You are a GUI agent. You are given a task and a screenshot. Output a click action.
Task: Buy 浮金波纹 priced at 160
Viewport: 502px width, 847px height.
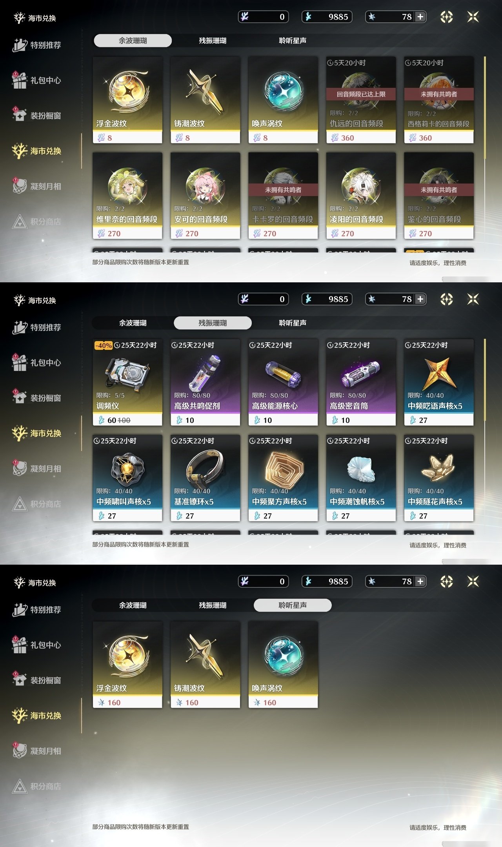127,665
